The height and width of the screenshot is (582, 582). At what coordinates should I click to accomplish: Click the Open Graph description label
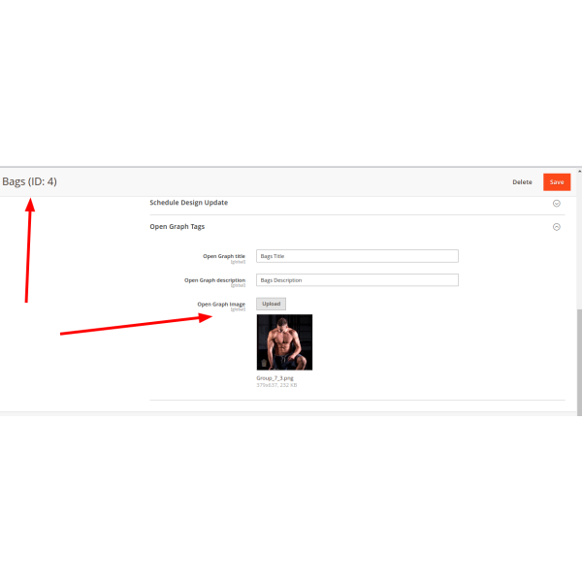click(x=215, y=280)
